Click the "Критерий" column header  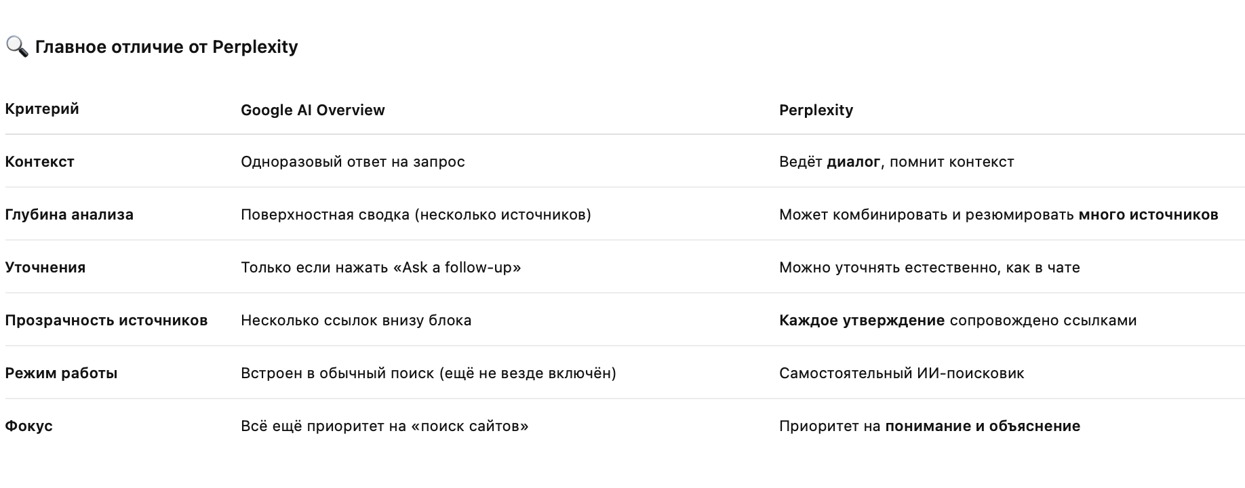(x=42, y=109)
